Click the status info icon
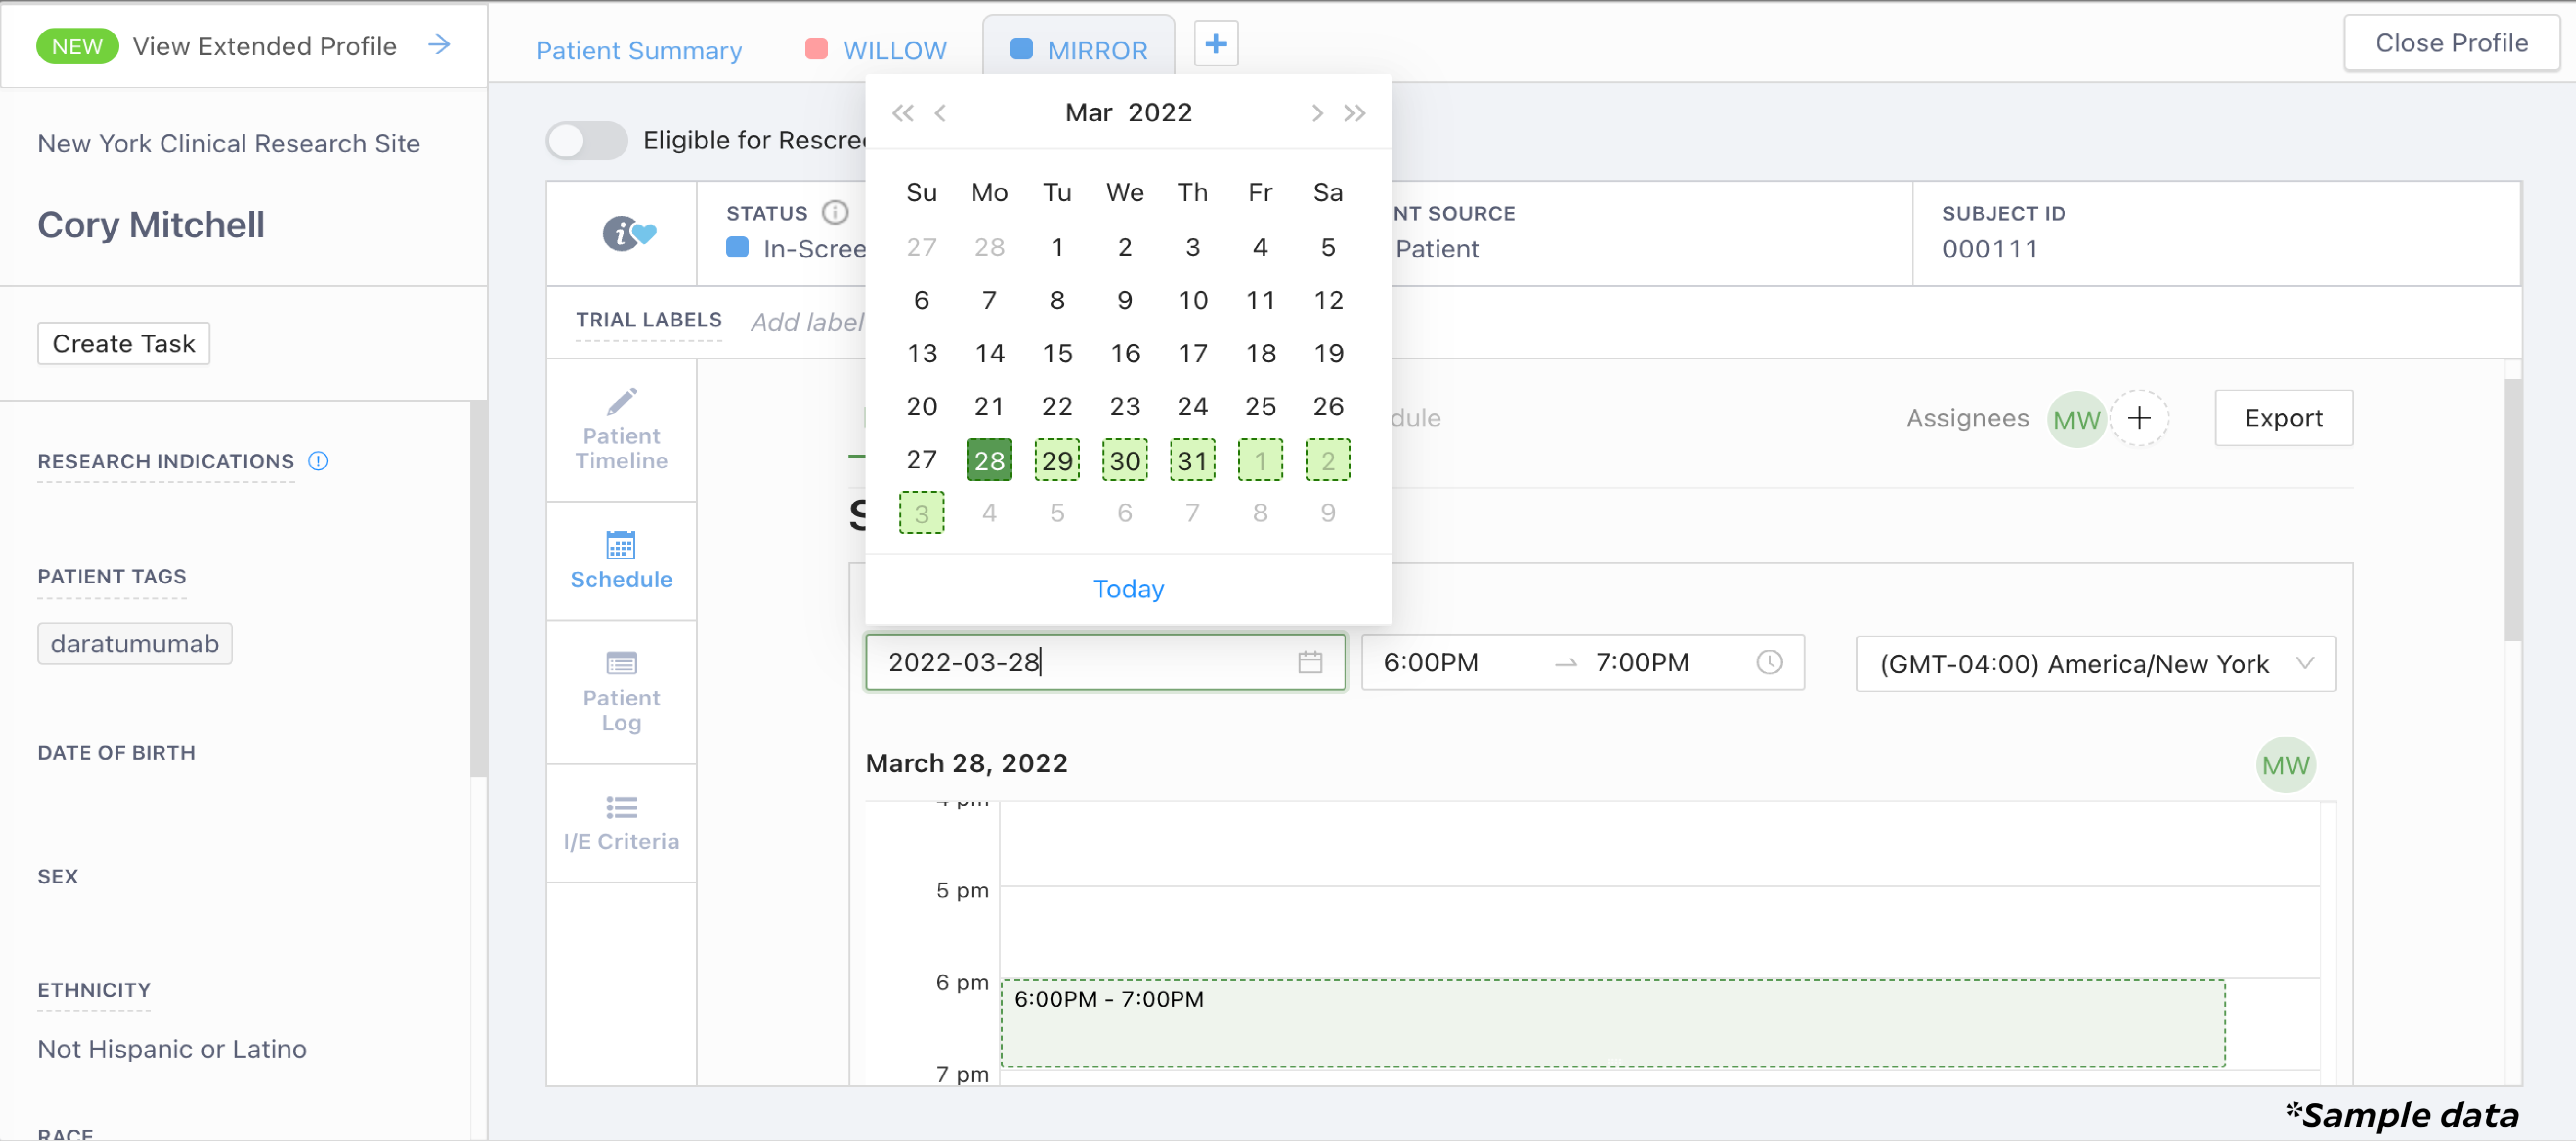This screenshot has height=1141, width=2576. click(835, 213)
